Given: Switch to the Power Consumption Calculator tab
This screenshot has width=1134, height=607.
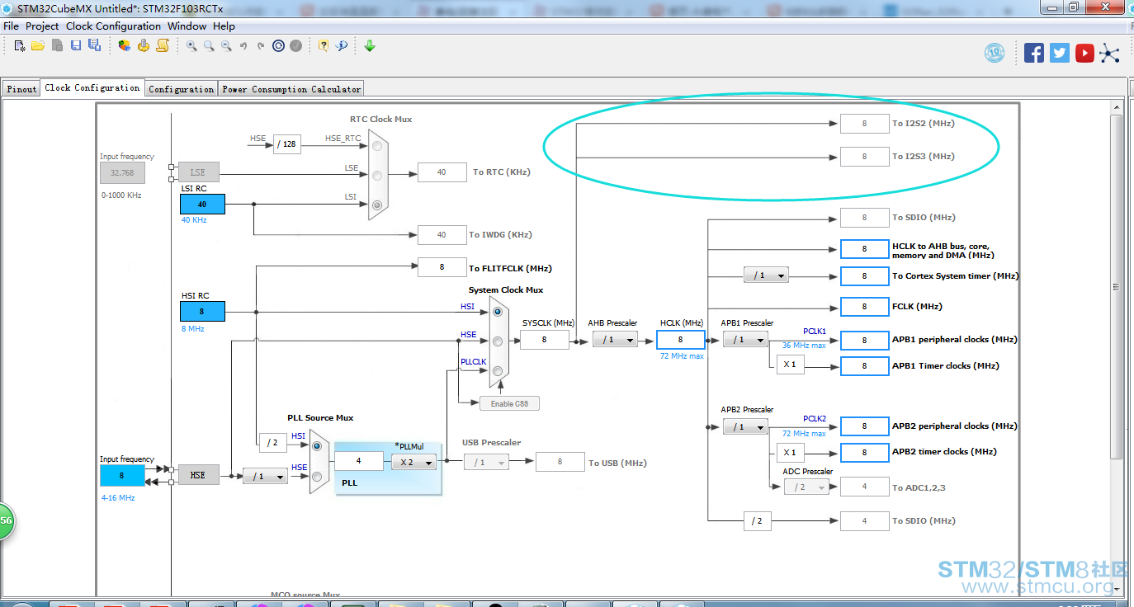Looking at the screenshot, I should [x=291, y=89].
